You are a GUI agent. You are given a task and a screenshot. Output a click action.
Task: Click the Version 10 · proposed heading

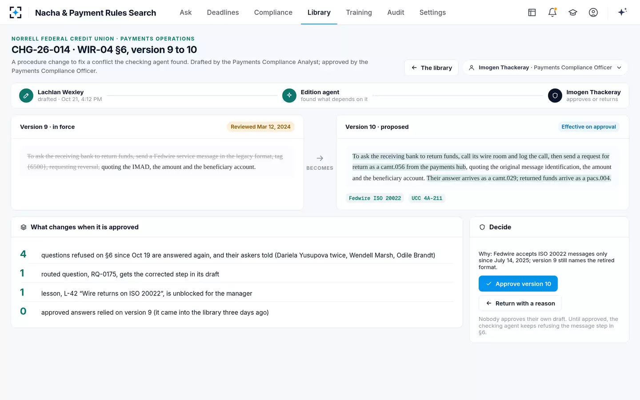pos(377,127)
